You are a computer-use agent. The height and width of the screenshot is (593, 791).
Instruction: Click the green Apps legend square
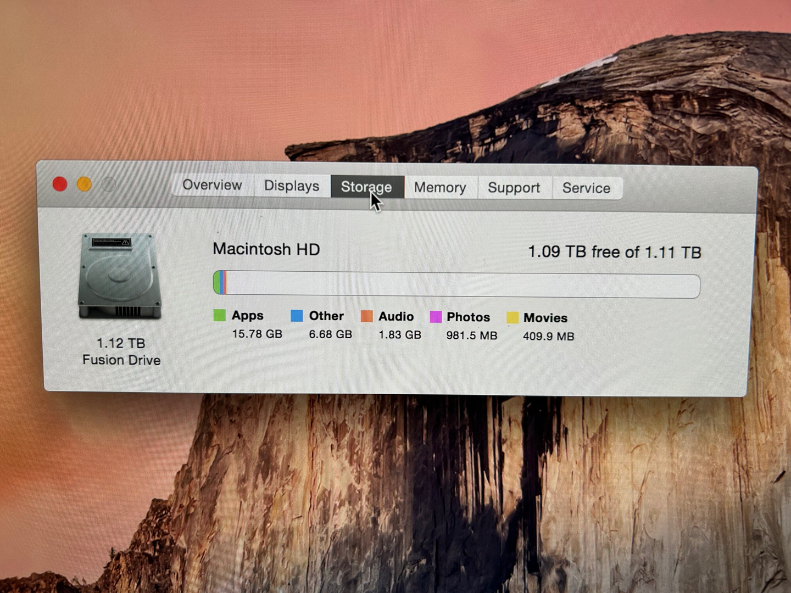220,315
